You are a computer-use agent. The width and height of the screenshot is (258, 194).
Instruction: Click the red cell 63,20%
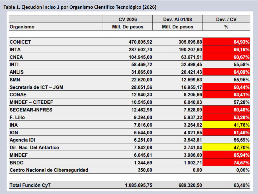[226, 117]
